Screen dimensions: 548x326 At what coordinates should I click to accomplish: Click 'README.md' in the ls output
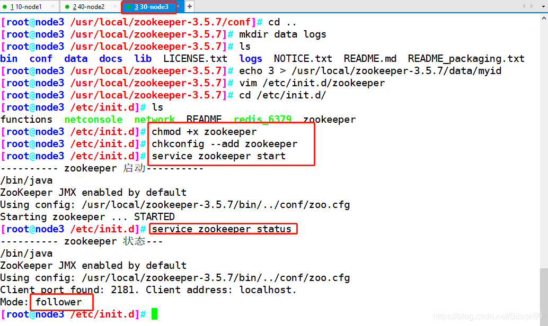[370, 59]
